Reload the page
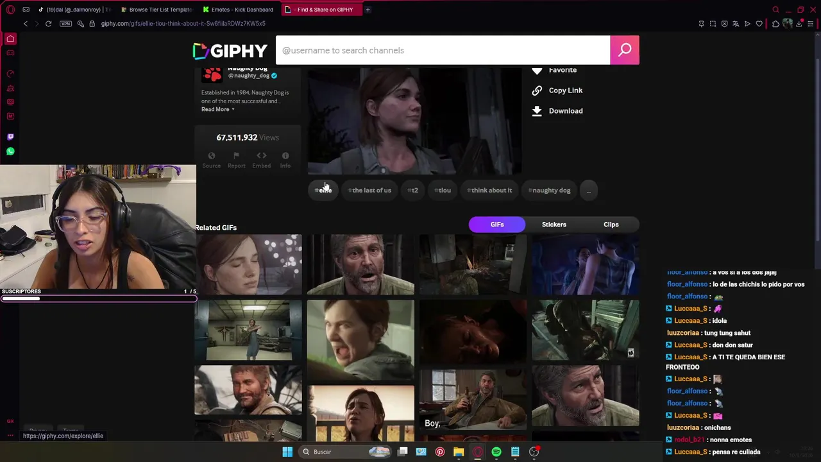Image resolution: width=821 pixels, height=462 pixels. (48, 24)
